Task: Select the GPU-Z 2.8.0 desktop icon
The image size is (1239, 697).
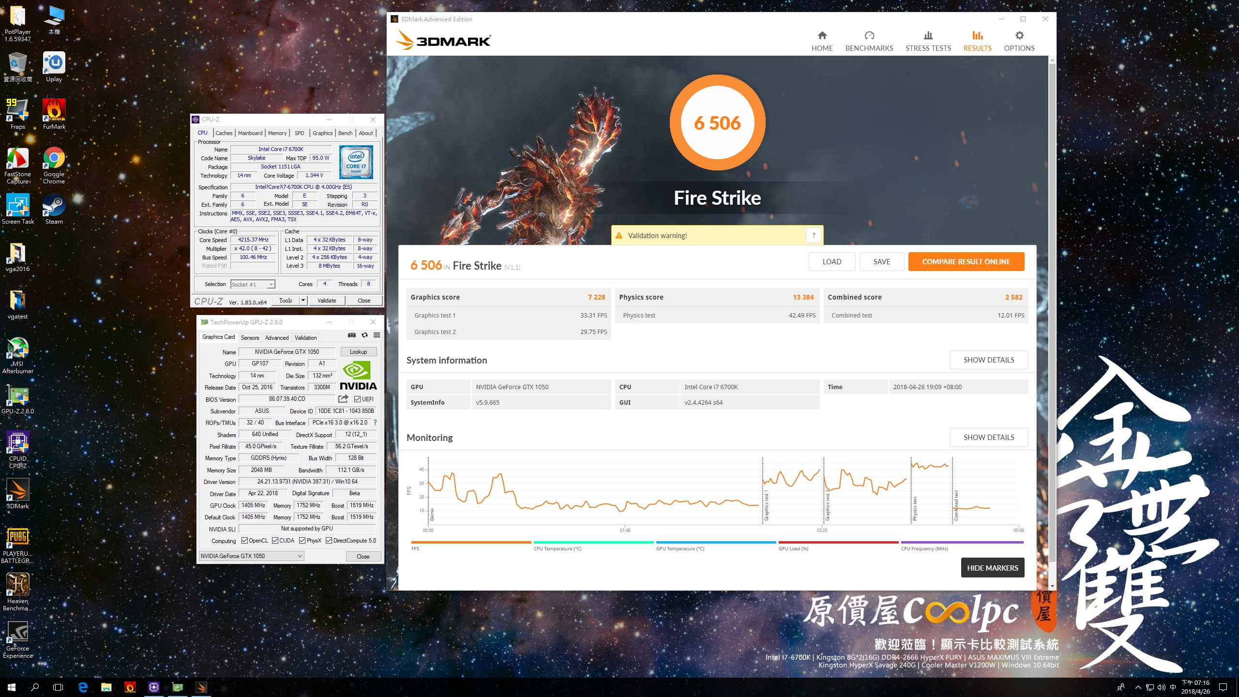Action: coord(18,400)
